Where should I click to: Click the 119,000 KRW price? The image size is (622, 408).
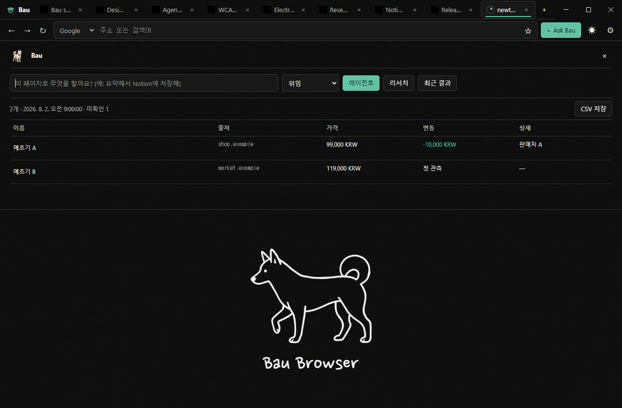point(344,169)
